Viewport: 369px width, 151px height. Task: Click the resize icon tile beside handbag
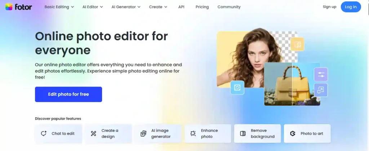(320, 90)
